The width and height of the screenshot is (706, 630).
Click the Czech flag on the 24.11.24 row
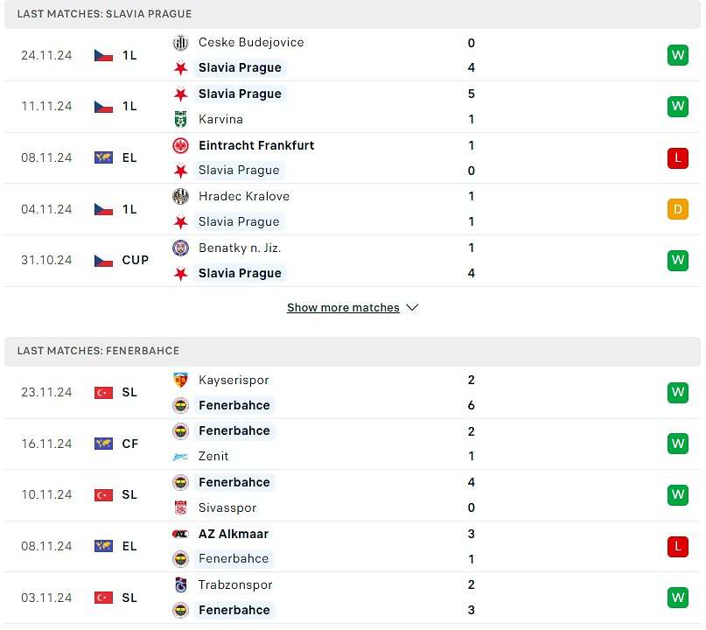click(x=103, y=55)
